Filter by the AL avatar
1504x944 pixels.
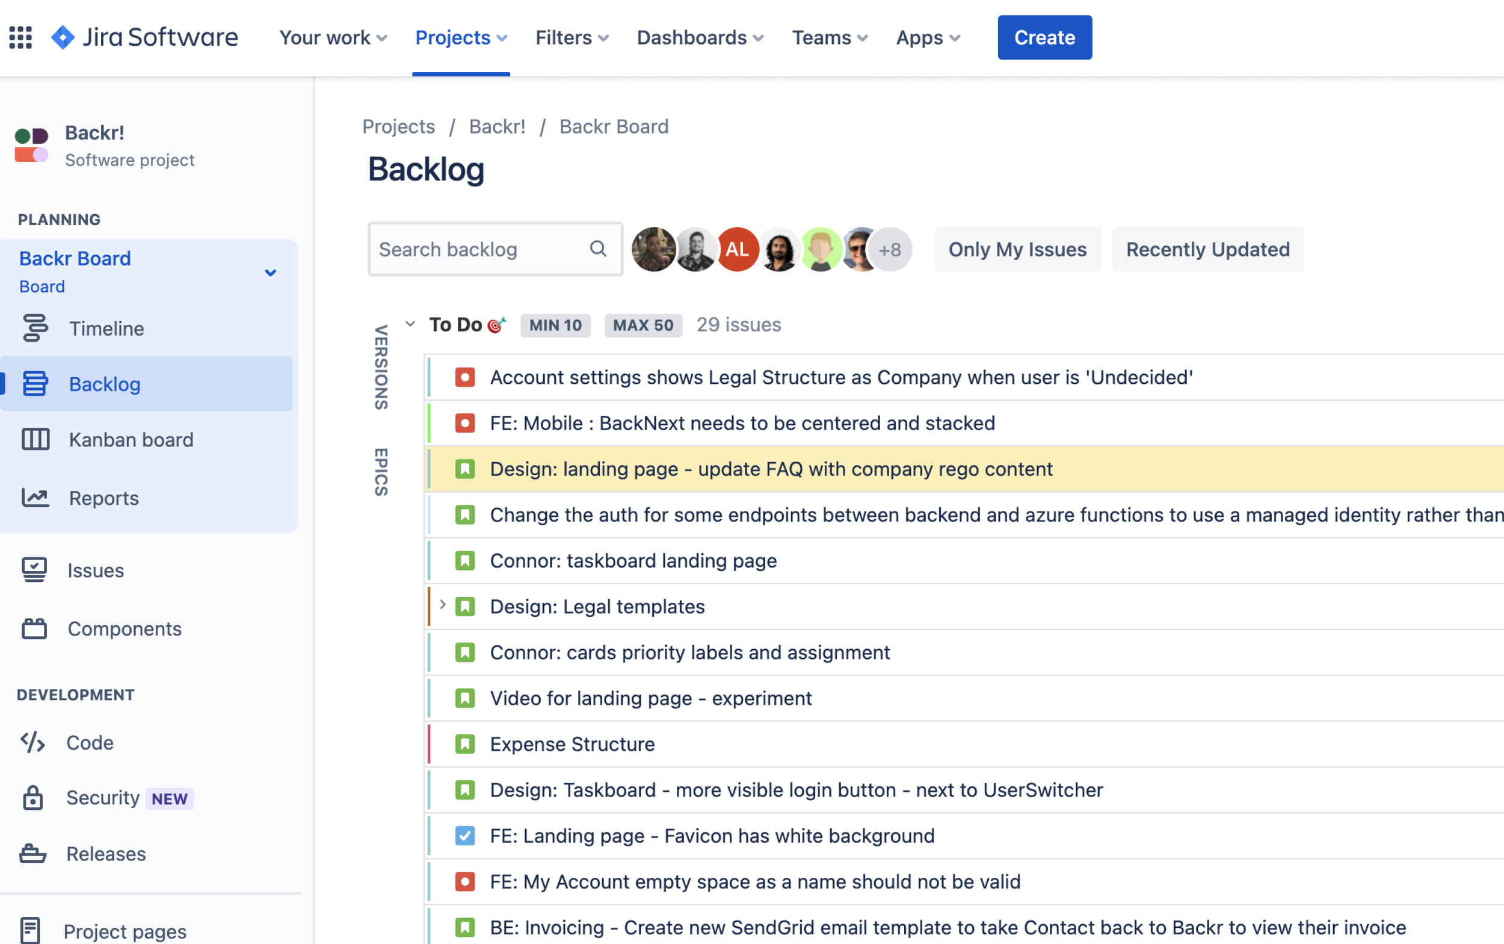coord(738,249)
